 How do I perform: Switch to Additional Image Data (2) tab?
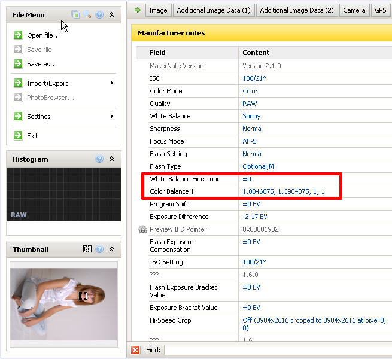[297, 10]
